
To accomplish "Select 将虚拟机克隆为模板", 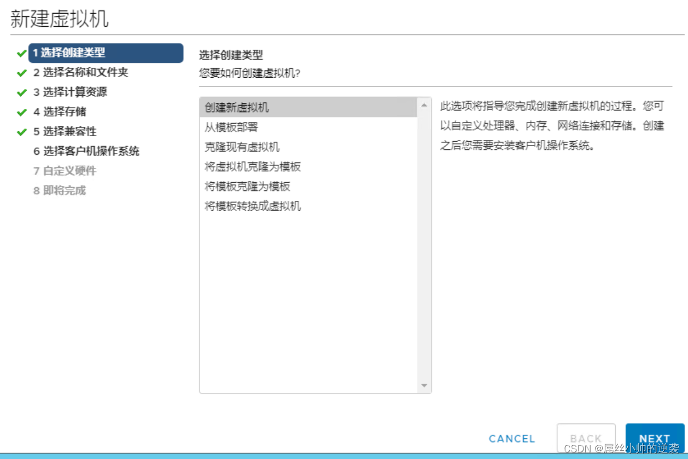I will click(x=246, y=166).
